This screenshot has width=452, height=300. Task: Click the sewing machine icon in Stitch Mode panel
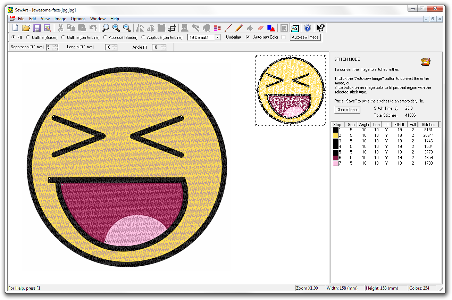point(425,62)
